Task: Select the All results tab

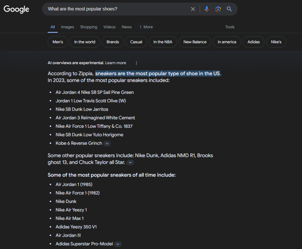Action: coord(52,27)
